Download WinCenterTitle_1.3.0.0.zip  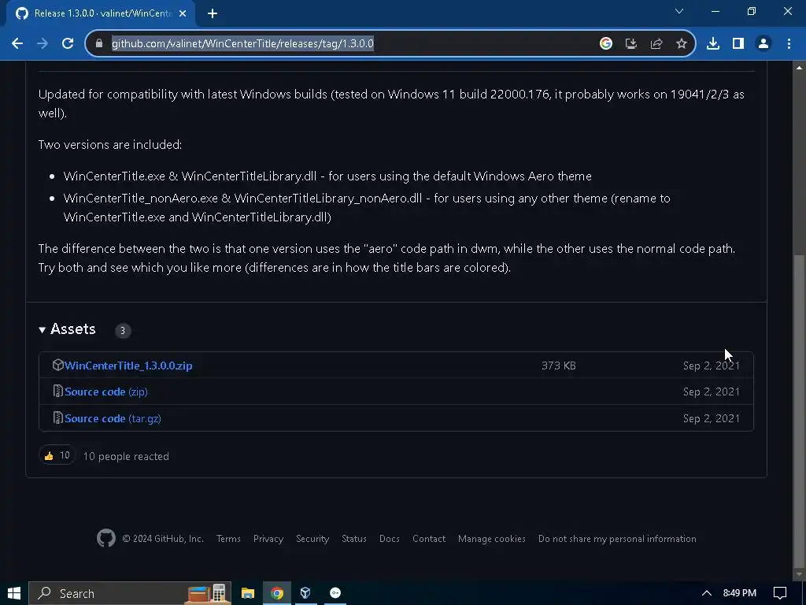pos(128,366)
